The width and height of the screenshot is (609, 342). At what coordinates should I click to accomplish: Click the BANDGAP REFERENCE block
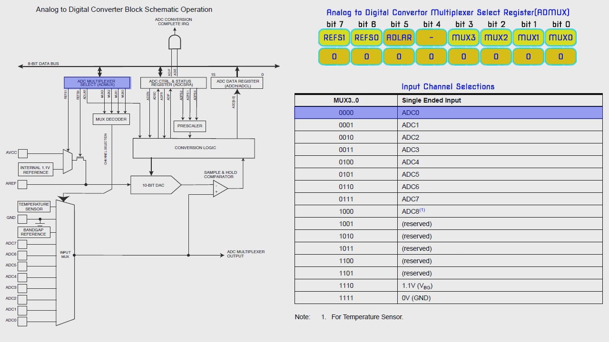34,232
